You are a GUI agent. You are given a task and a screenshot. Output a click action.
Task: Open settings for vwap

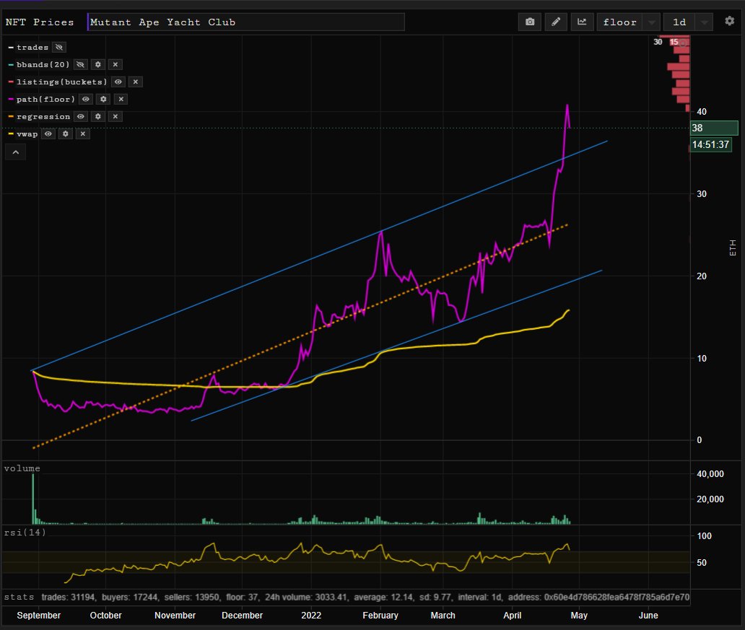(x=66, y=134)
